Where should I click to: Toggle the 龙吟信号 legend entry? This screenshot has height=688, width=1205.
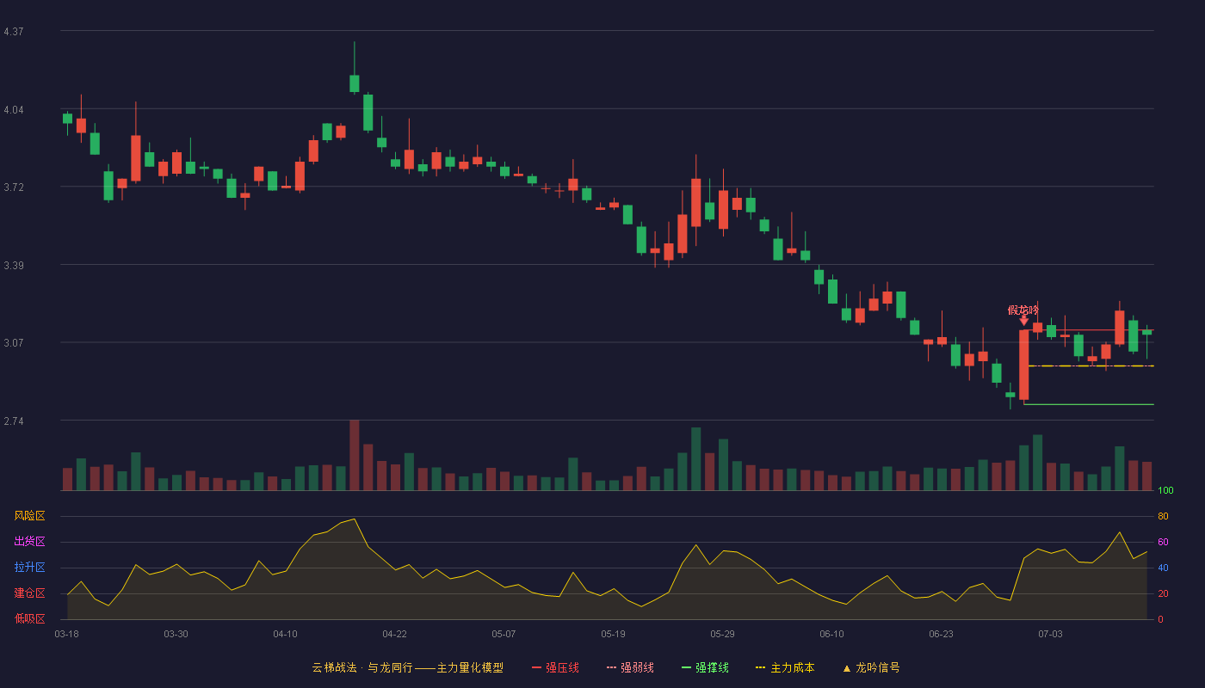(871, 667)
